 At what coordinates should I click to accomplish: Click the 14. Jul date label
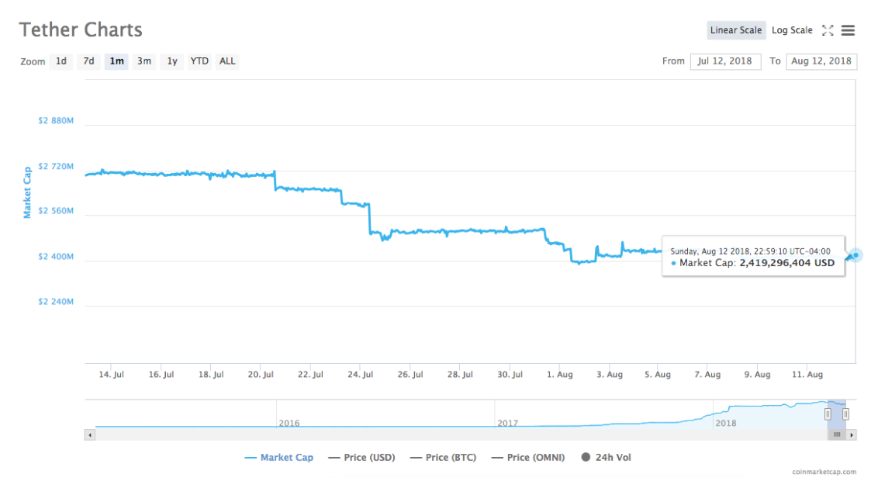point(111,375)
